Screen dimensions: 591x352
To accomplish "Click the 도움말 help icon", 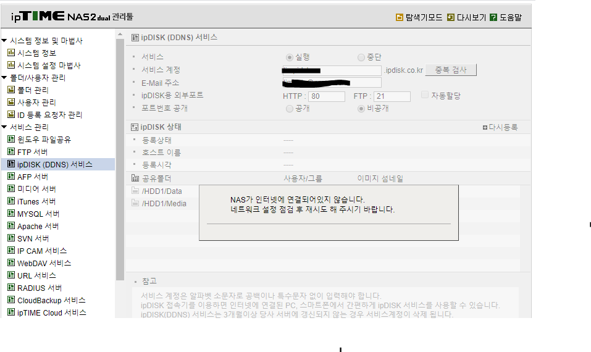I will [493, 17].
